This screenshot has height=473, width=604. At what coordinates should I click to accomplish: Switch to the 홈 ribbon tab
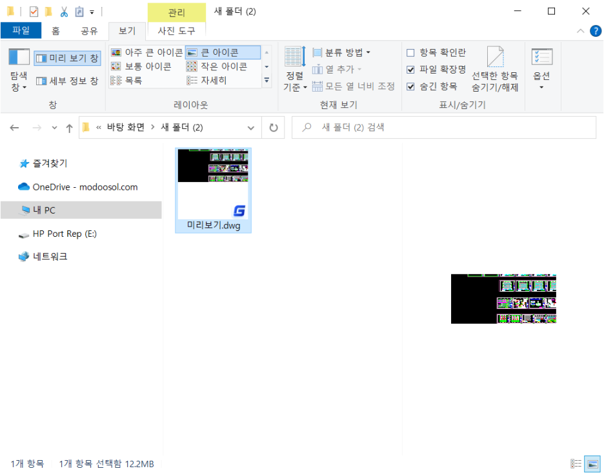click(56, 30)
